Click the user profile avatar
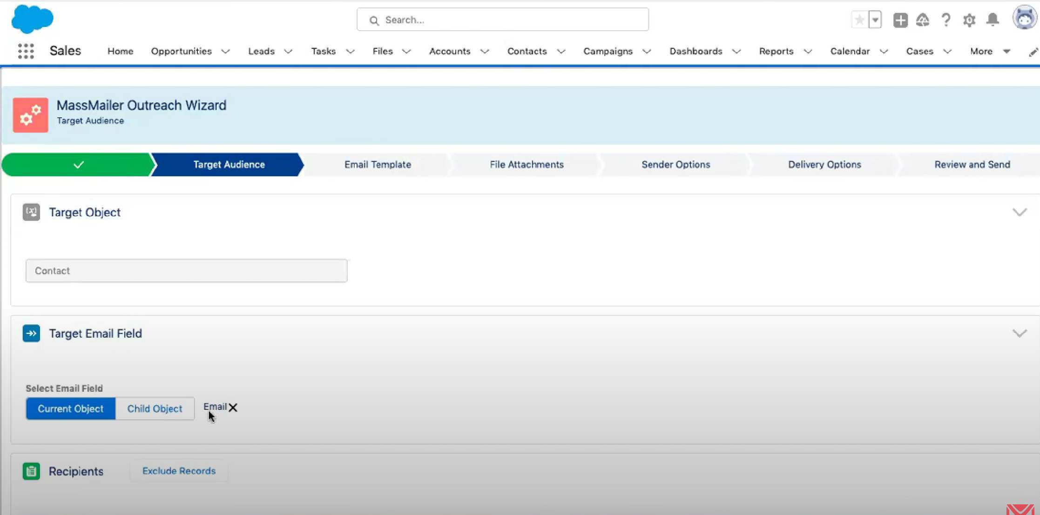The image size is (1040, 515). (x=1024, y=18)
